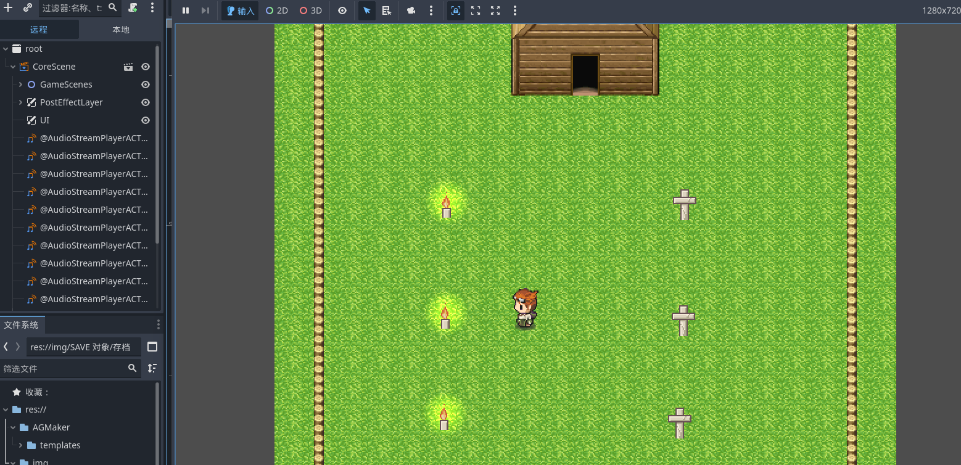Viewport: 961px width, 465px height.
Task: Click the 1280x720 resolution label
Action: pyautogui.click(x=941, y=10)
